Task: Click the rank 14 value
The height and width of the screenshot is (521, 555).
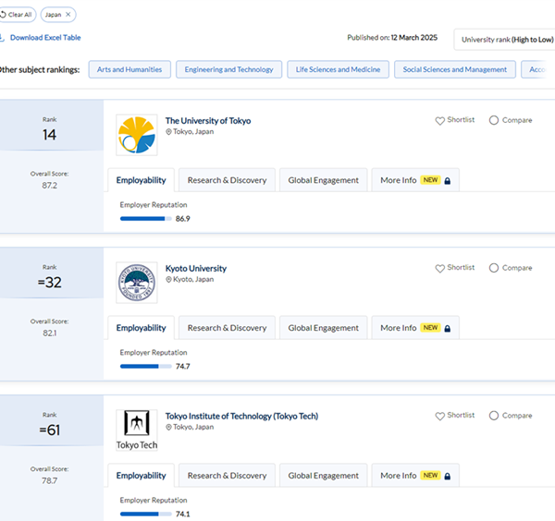Action: 50,135
